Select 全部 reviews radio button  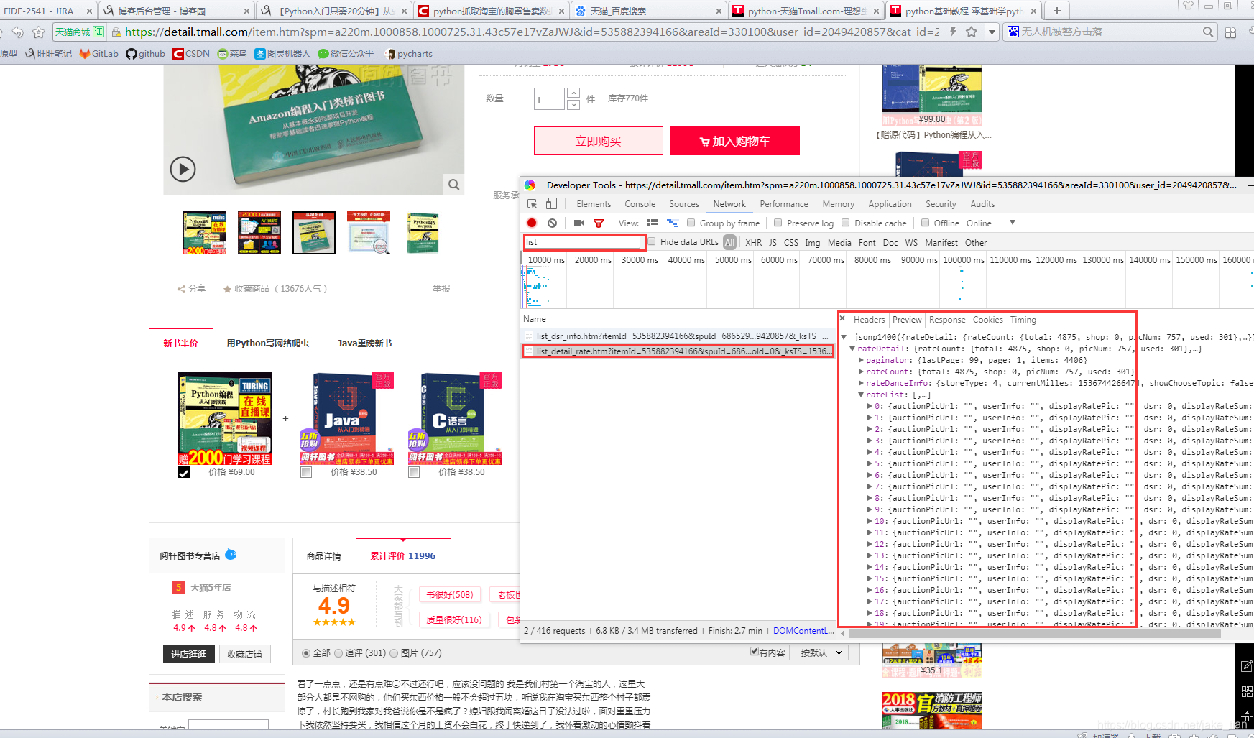pos(306,653)
